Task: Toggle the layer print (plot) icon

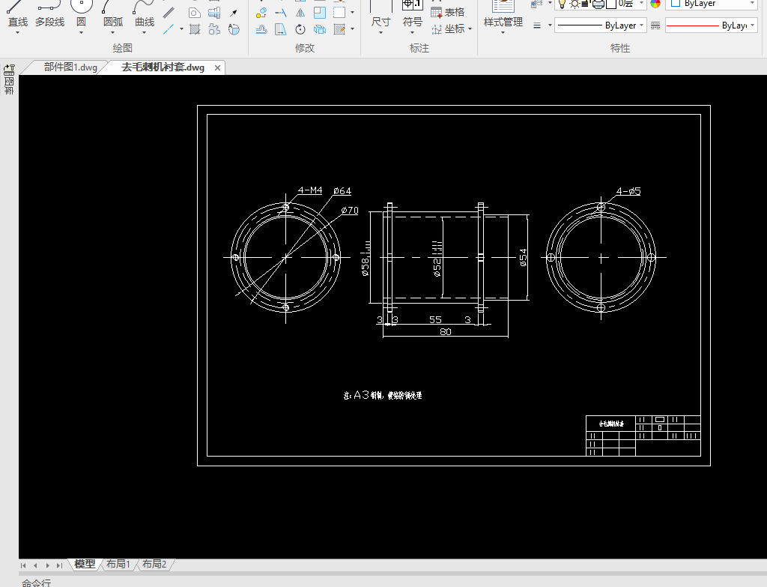Action: click(x=598, y=4)
